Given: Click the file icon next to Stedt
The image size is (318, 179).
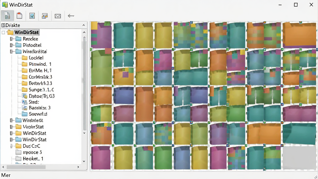Looking at the screenshot, I should 25,102.
